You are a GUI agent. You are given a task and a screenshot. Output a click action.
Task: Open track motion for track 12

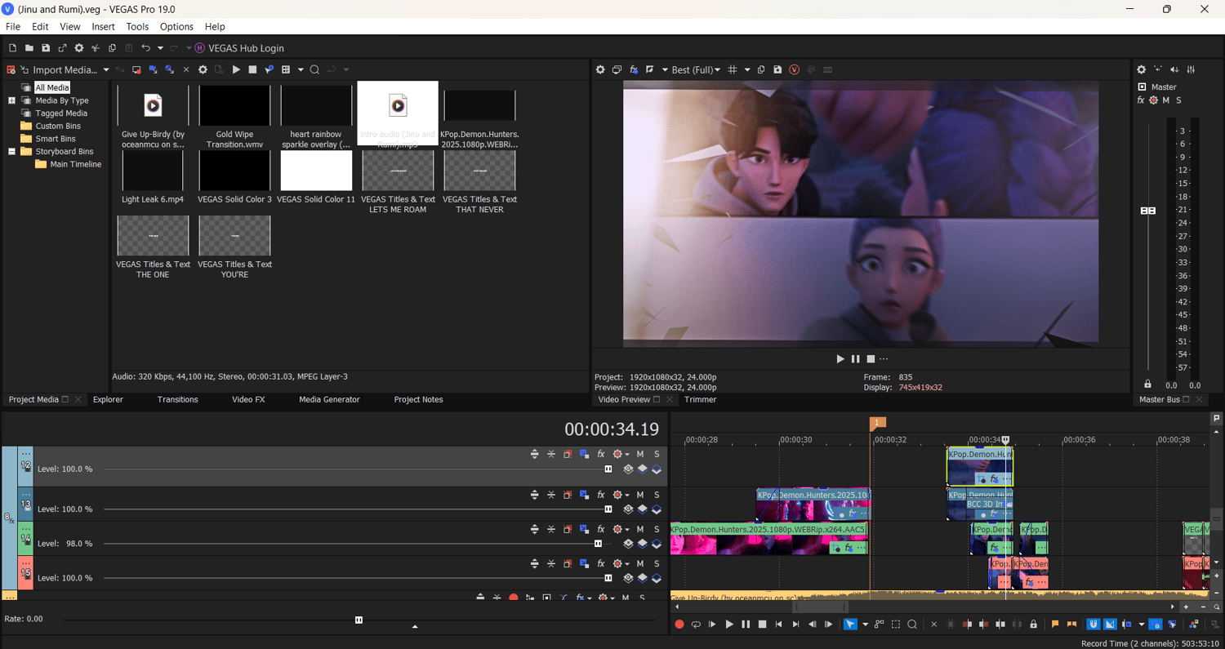(x=584, y=454)
